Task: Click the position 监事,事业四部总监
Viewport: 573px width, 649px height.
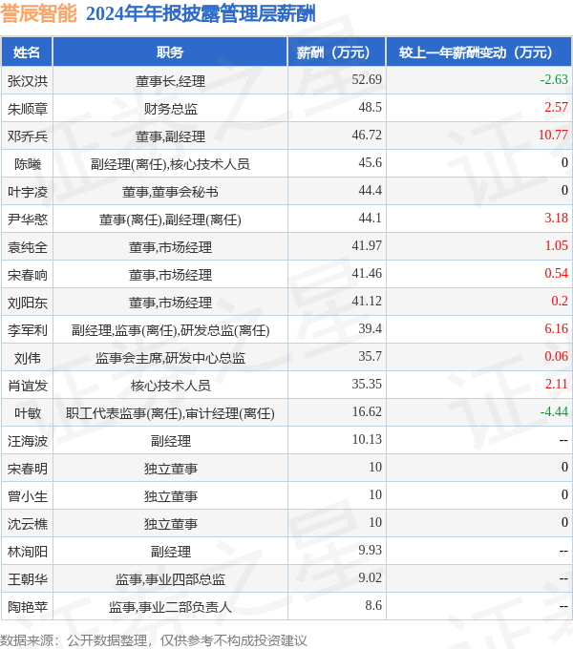Action: 170,579
